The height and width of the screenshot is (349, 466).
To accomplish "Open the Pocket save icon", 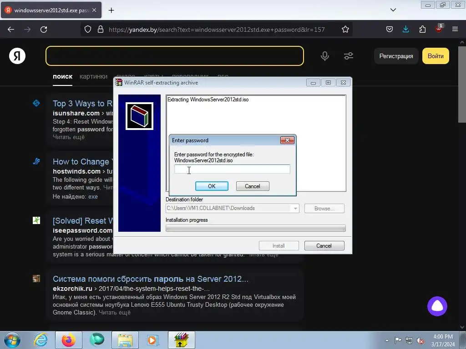I will [x=390, y=30].
